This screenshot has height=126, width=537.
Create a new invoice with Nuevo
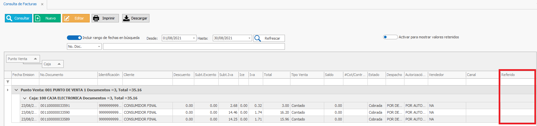[47, 18]
